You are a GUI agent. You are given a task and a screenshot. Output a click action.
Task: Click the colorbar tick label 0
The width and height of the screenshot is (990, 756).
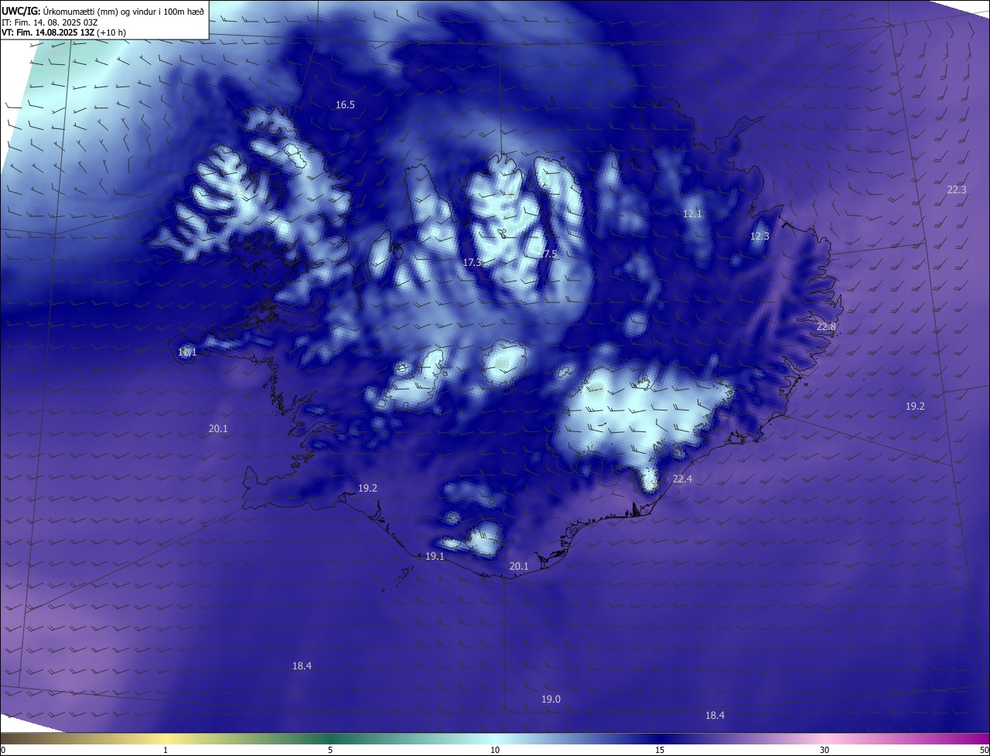tap(3, 750)
